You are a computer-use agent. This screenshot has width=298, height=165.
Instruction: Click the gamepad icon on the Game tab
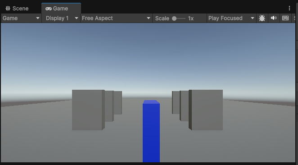pyautogui.click(x=49, y=9)
